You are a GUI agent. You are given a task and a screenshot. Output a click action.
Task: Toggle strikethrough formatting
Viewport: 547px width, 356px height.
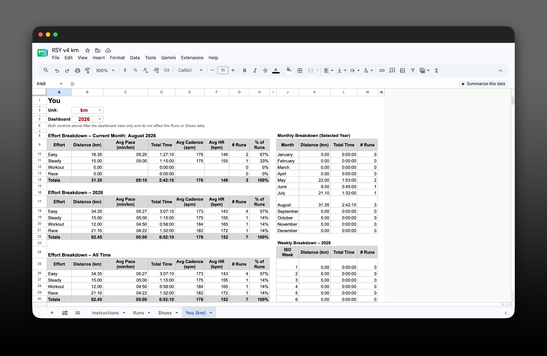[x=265, y=70]
